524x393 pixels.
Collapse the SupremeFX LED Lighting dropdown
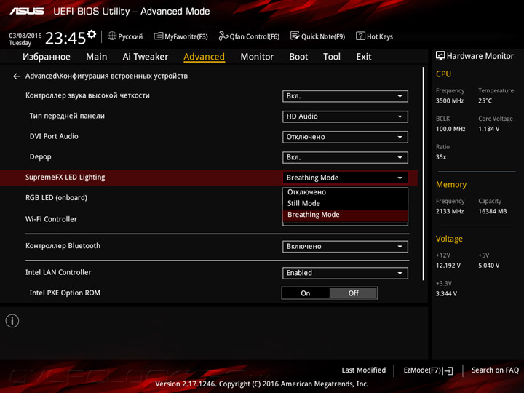coord(345,178)
